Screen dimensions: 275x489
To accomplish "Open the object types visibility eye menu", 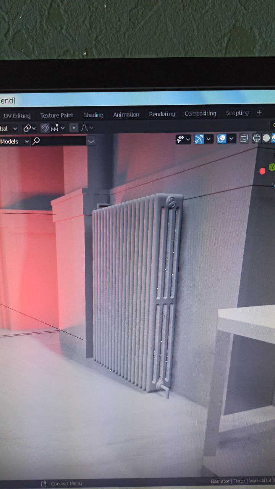I will click(x=181, y=139).
